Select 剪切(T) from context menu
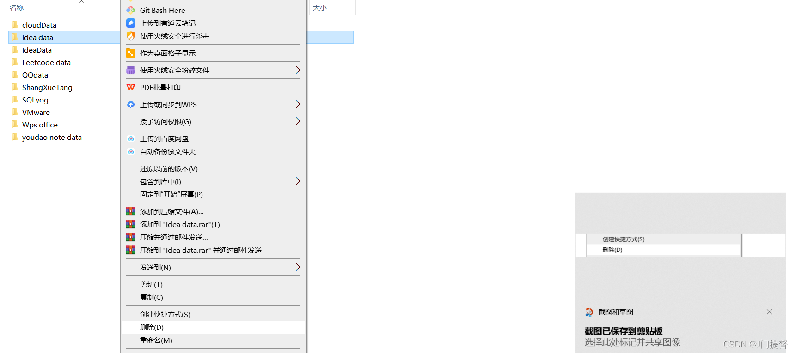 (213, 284)
